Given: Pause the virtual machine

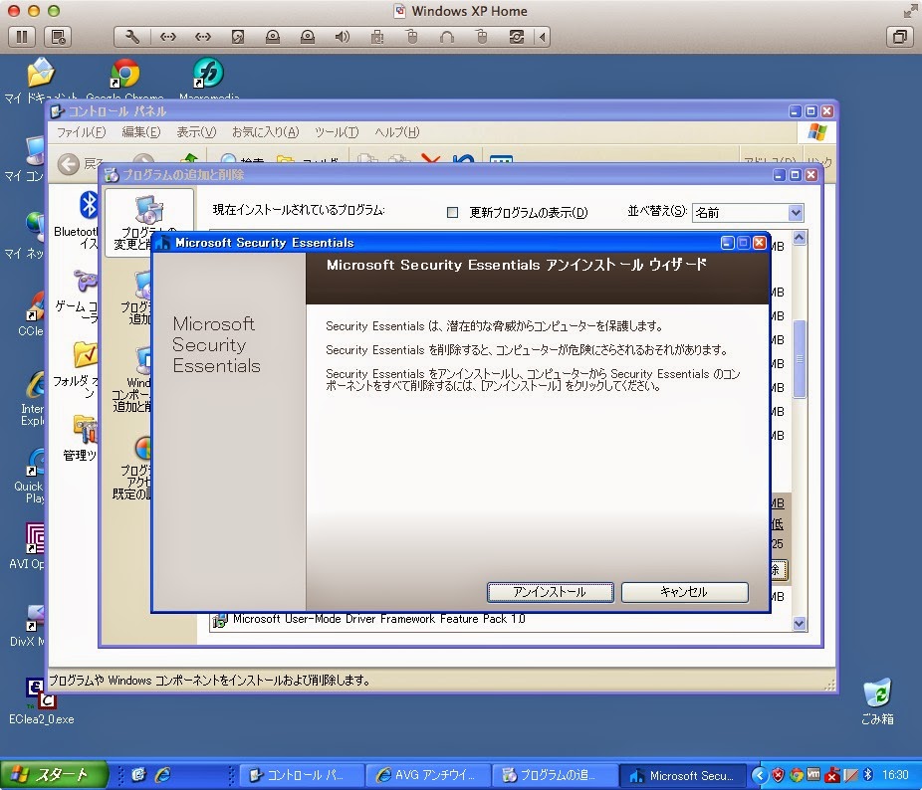Looking at the screenshot, I should pos(22,37).
